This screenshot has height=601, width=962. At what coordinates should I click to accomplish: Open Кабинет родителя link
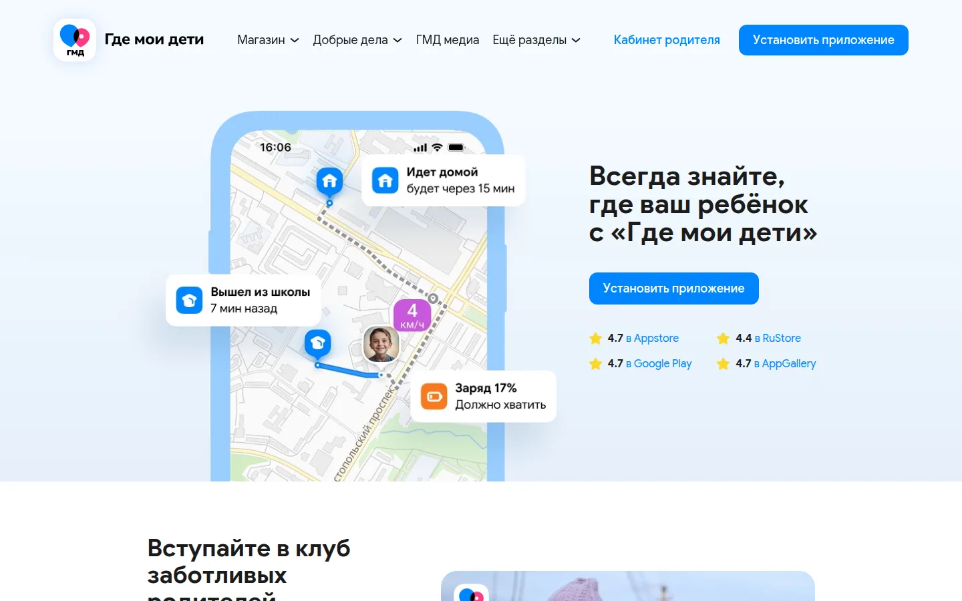click(667, 40)
